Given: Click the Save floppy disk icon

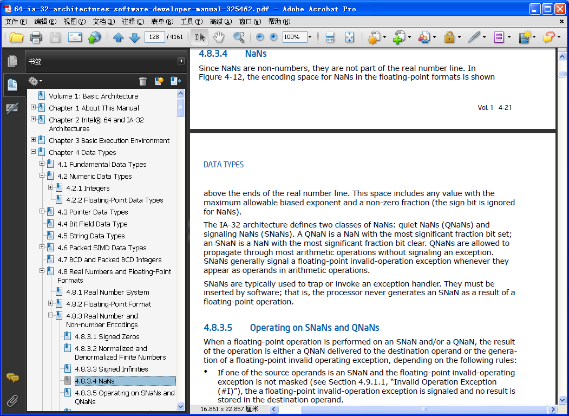Looking at the screenshot, I should click(x=55, y=37).
